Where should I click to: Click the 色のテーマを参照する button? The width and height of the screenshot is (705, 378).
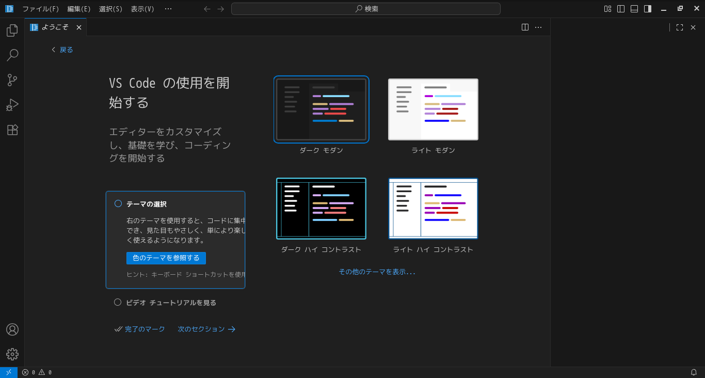(166, 258)
